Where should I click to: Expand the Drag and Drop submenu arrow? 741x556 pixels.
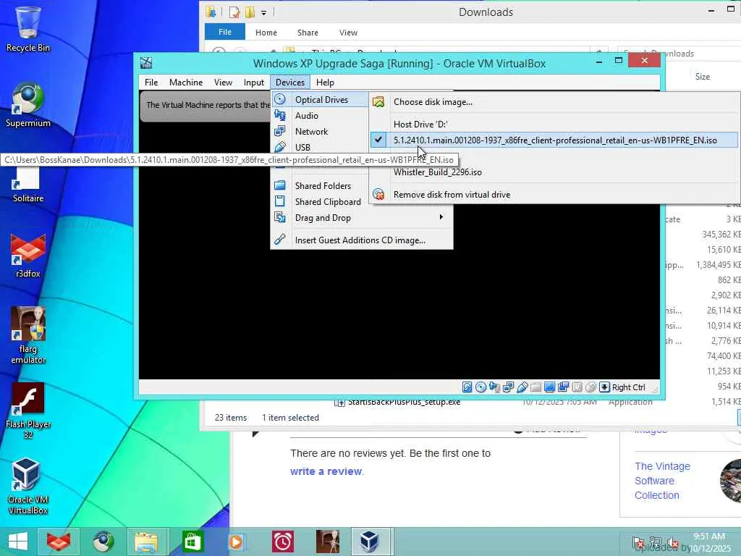[x=441, y=217]
